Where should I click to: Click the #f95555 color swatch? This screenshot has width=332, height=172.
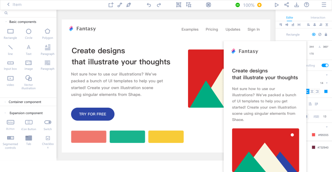(314, 135)
